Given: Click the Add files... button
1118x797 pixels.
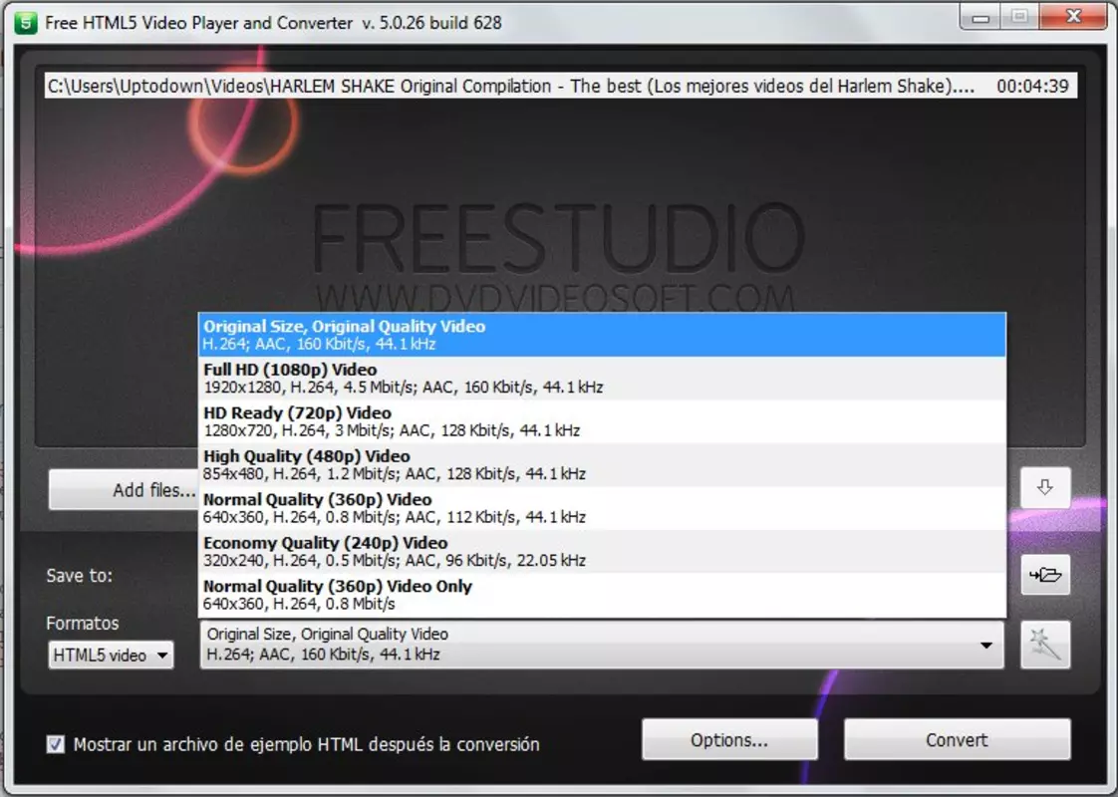Looking at the screenshot, I should click(x=124, y=490).
